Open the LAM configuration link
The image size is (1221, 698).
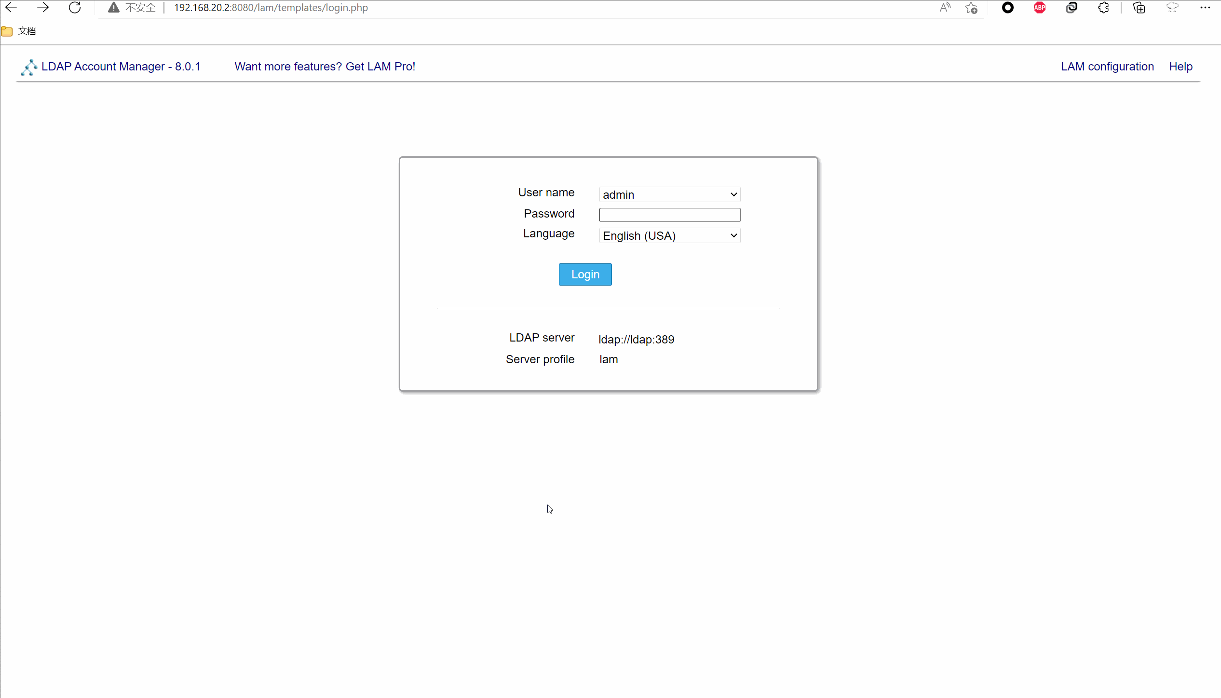(1107, 67)
